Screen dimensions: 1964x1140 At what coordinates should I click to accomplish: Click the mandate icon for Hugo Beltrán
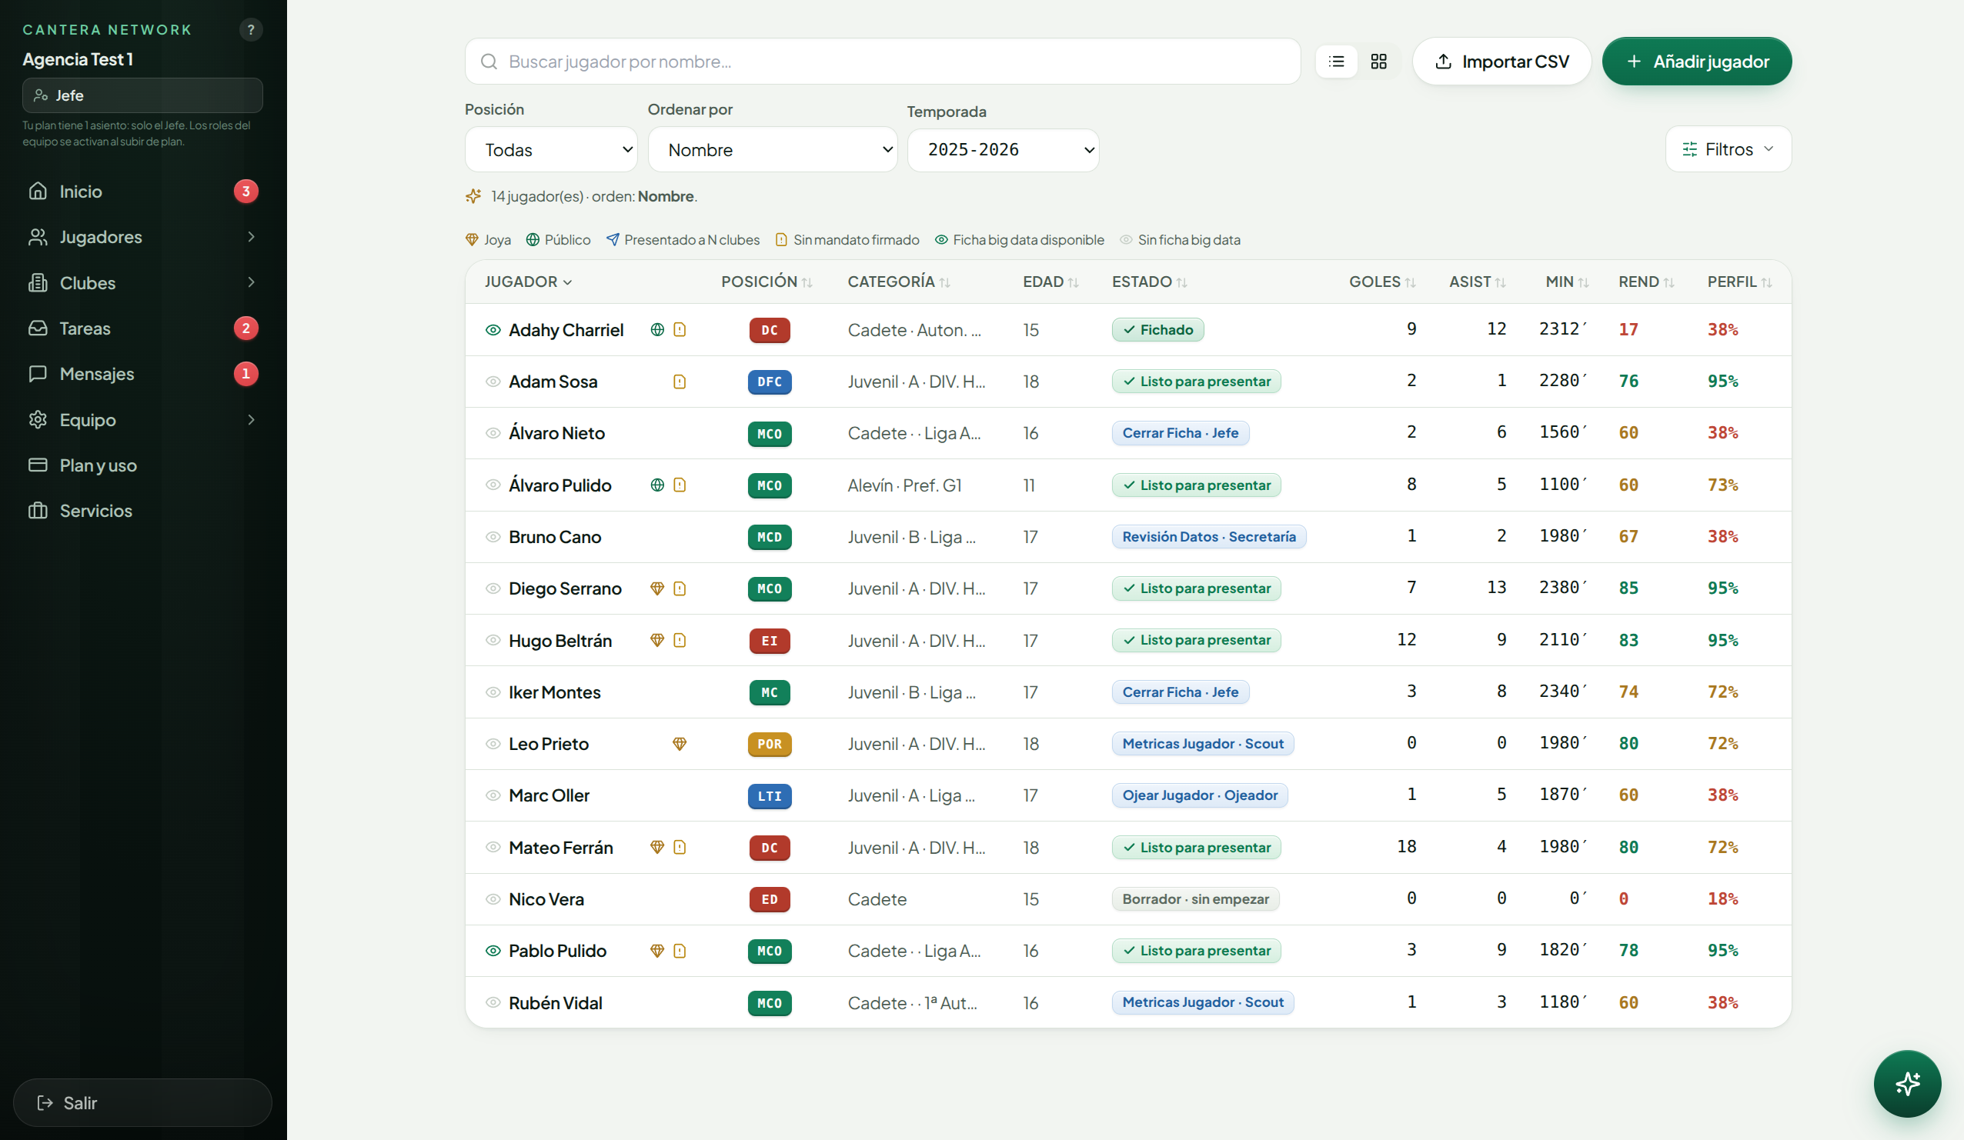[x=680, y=640]
